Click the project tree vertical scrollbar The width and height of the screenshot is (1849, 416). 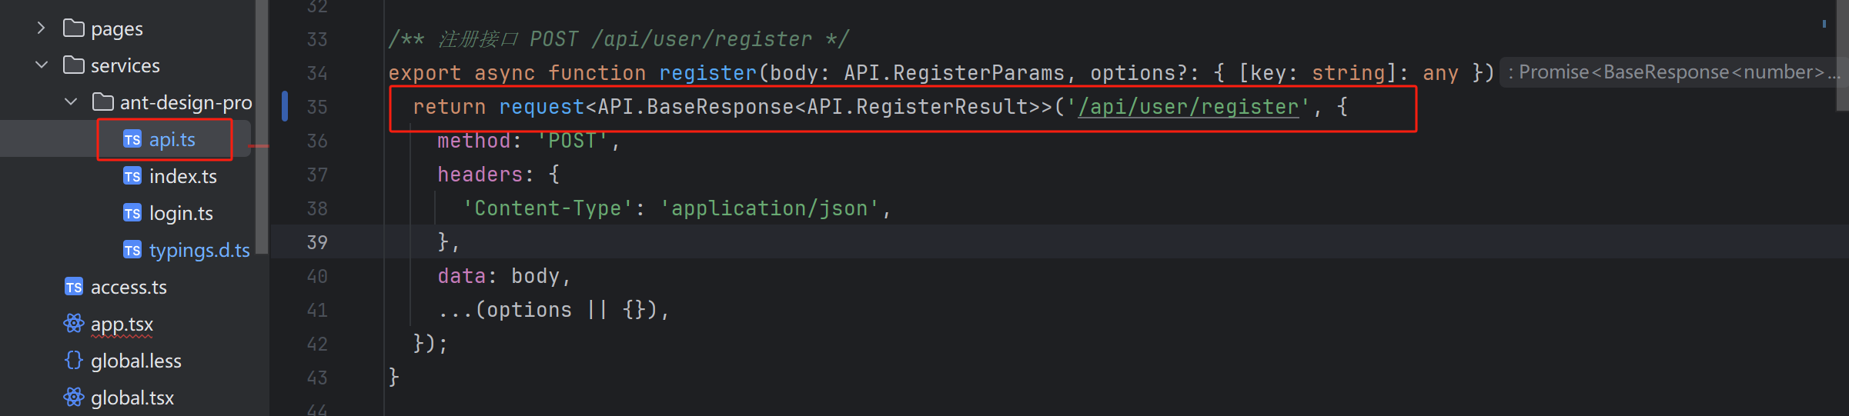(262, 127)
